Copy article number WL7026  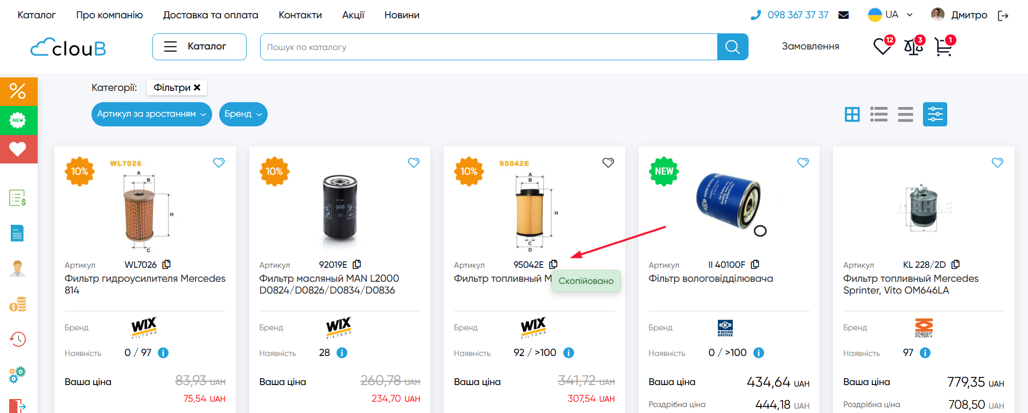(x=167, y=265)
